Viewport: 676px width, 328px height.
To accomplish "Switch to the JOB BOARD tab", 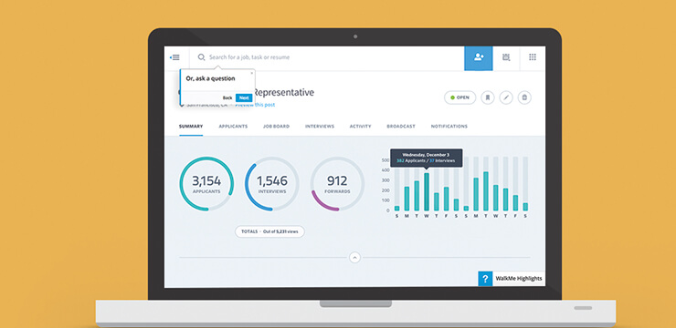I will pos(277,127).
